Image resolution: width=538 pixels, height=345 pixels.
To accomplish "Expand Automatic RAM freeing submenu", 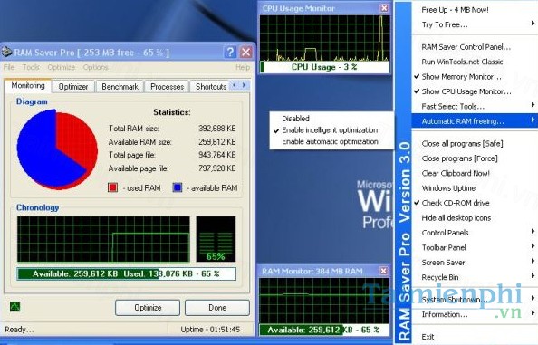I will tap(475, 121).
